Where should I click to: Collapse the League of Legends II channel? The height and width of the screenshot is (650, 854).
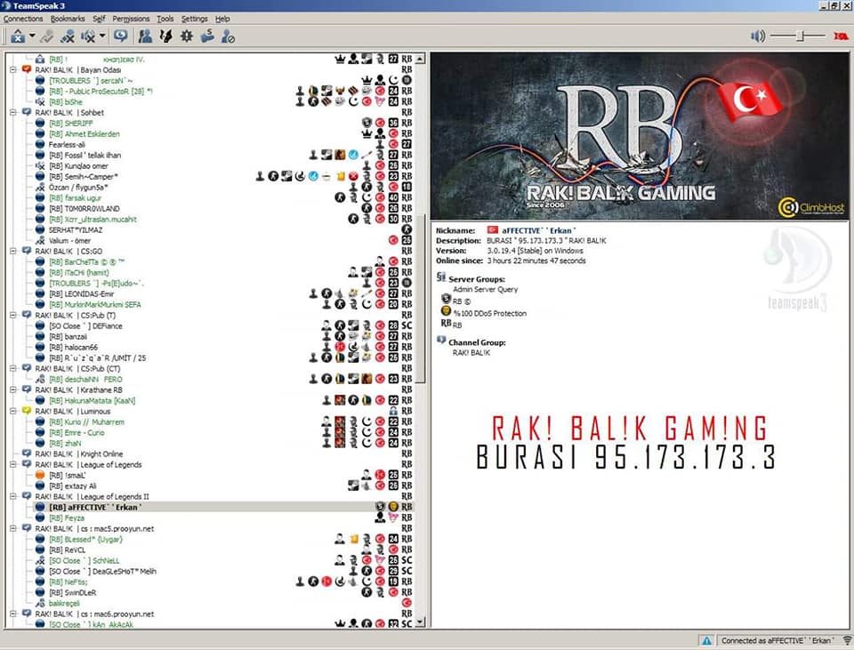[13, 496]
